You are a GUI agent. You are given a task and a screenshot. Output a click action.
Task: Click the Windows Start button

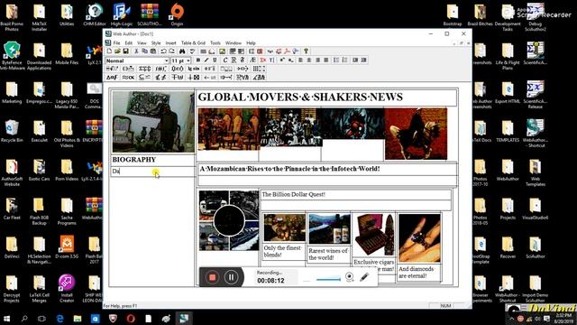6,319
